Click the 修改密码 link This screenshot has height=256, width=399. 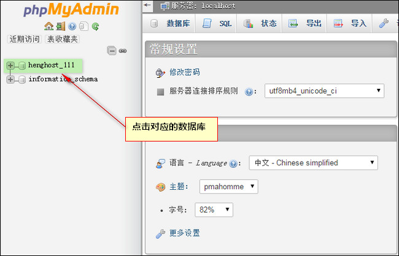click(x=185, y=72)
